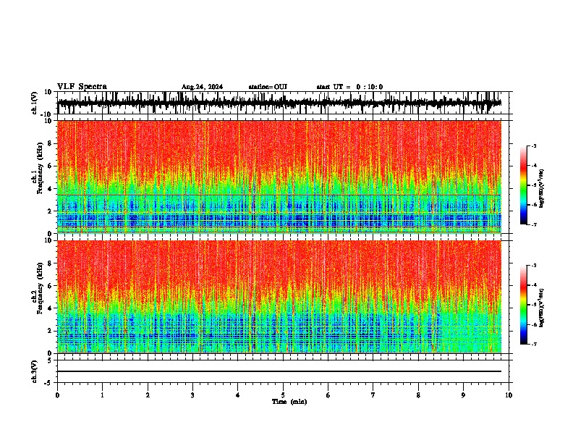Click the ch.2 spectrogram color scale bar
Screen dimensions: 573x443
click(x=524, y=305)
